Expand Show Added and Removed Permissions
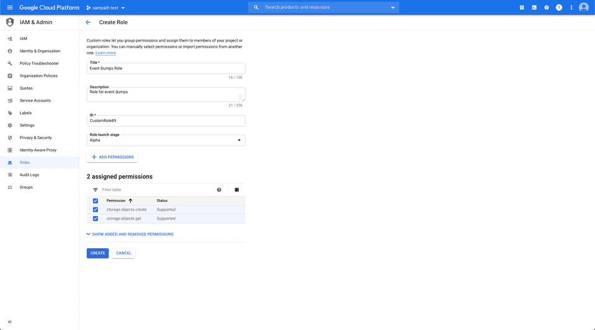Image resolution: width=595 pixels, height=330 pixels. pyautogui.click(x=130, y=234)
